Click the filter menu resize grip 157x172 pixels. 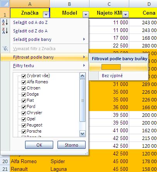click(x=86, y=153)
